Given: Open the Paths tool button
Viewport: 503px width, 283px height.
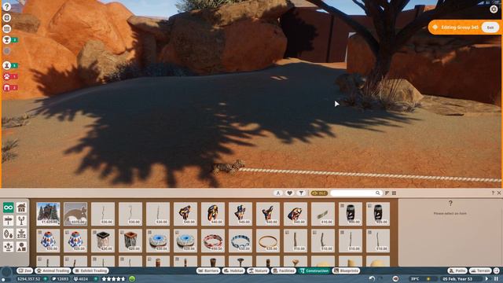Looking at the screenshot, I should coord(457,270).
